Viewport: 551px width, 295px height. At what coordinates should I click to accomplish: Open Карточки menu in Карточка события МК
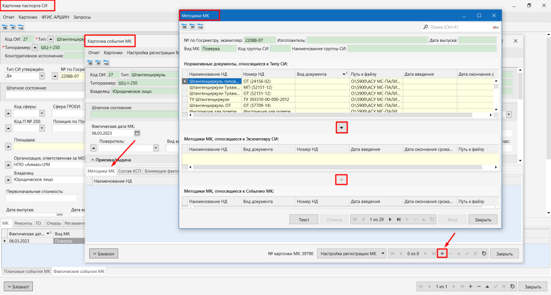tap(113, 53)
